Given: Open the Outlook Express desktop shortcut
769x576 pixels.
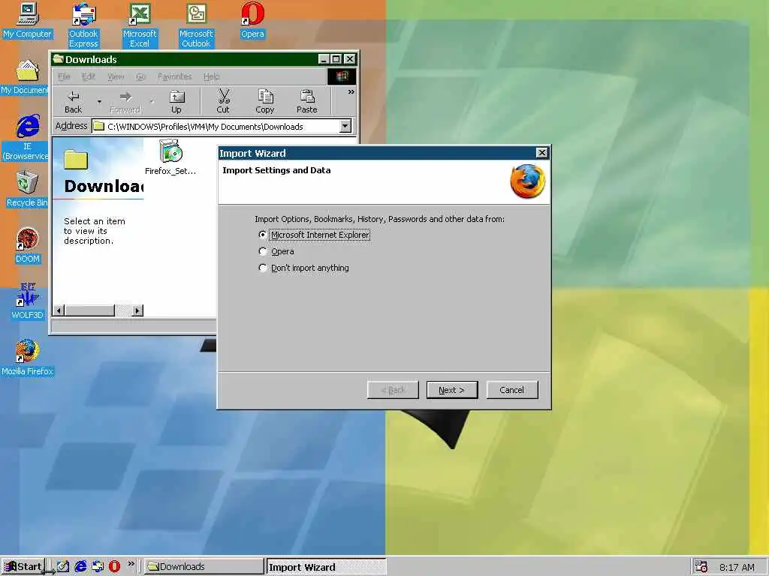Looking at the screenshot, I should (83, 25).
